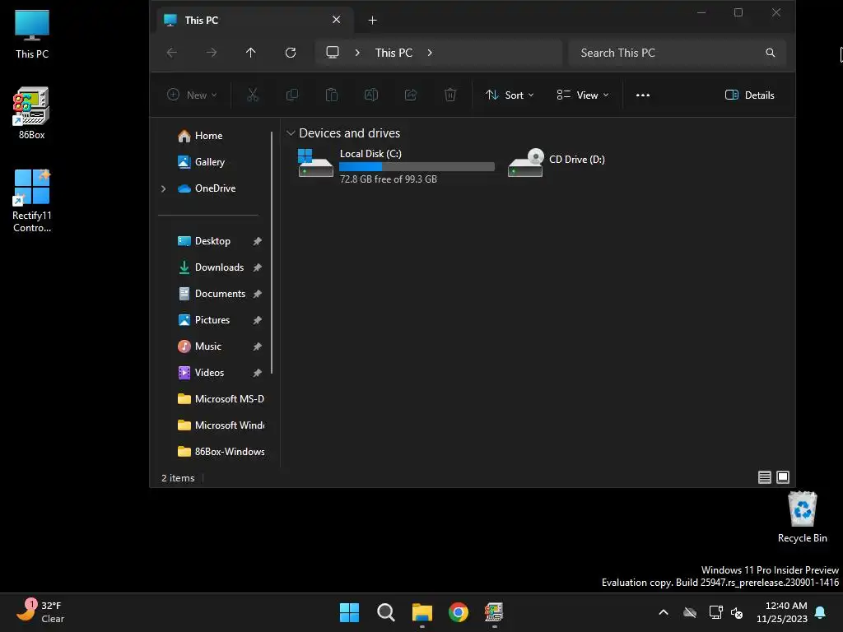Click the OneDrive tray icon
843x632 pixels.
coord(690,612)
